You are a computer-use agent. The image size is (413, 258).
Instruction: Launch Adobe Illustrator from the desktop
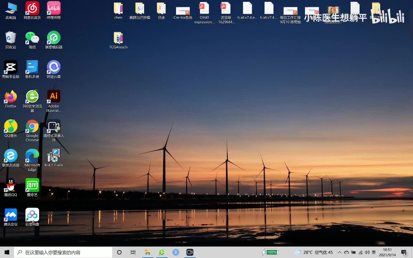pyautogui.click(x=54, y=97)
